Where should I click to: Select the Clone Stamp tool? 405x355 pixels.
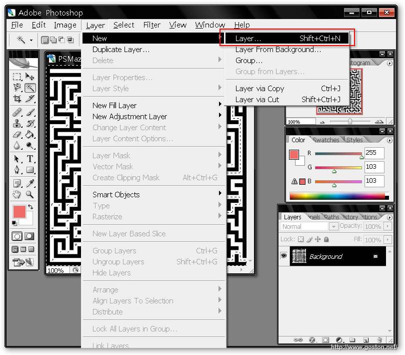tap(17, 123)
